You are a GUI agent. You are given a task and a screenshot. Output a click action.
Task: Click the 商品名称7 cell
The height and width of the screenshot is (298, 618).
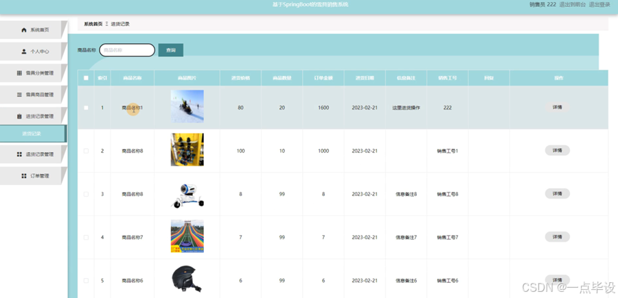point(133,238)
